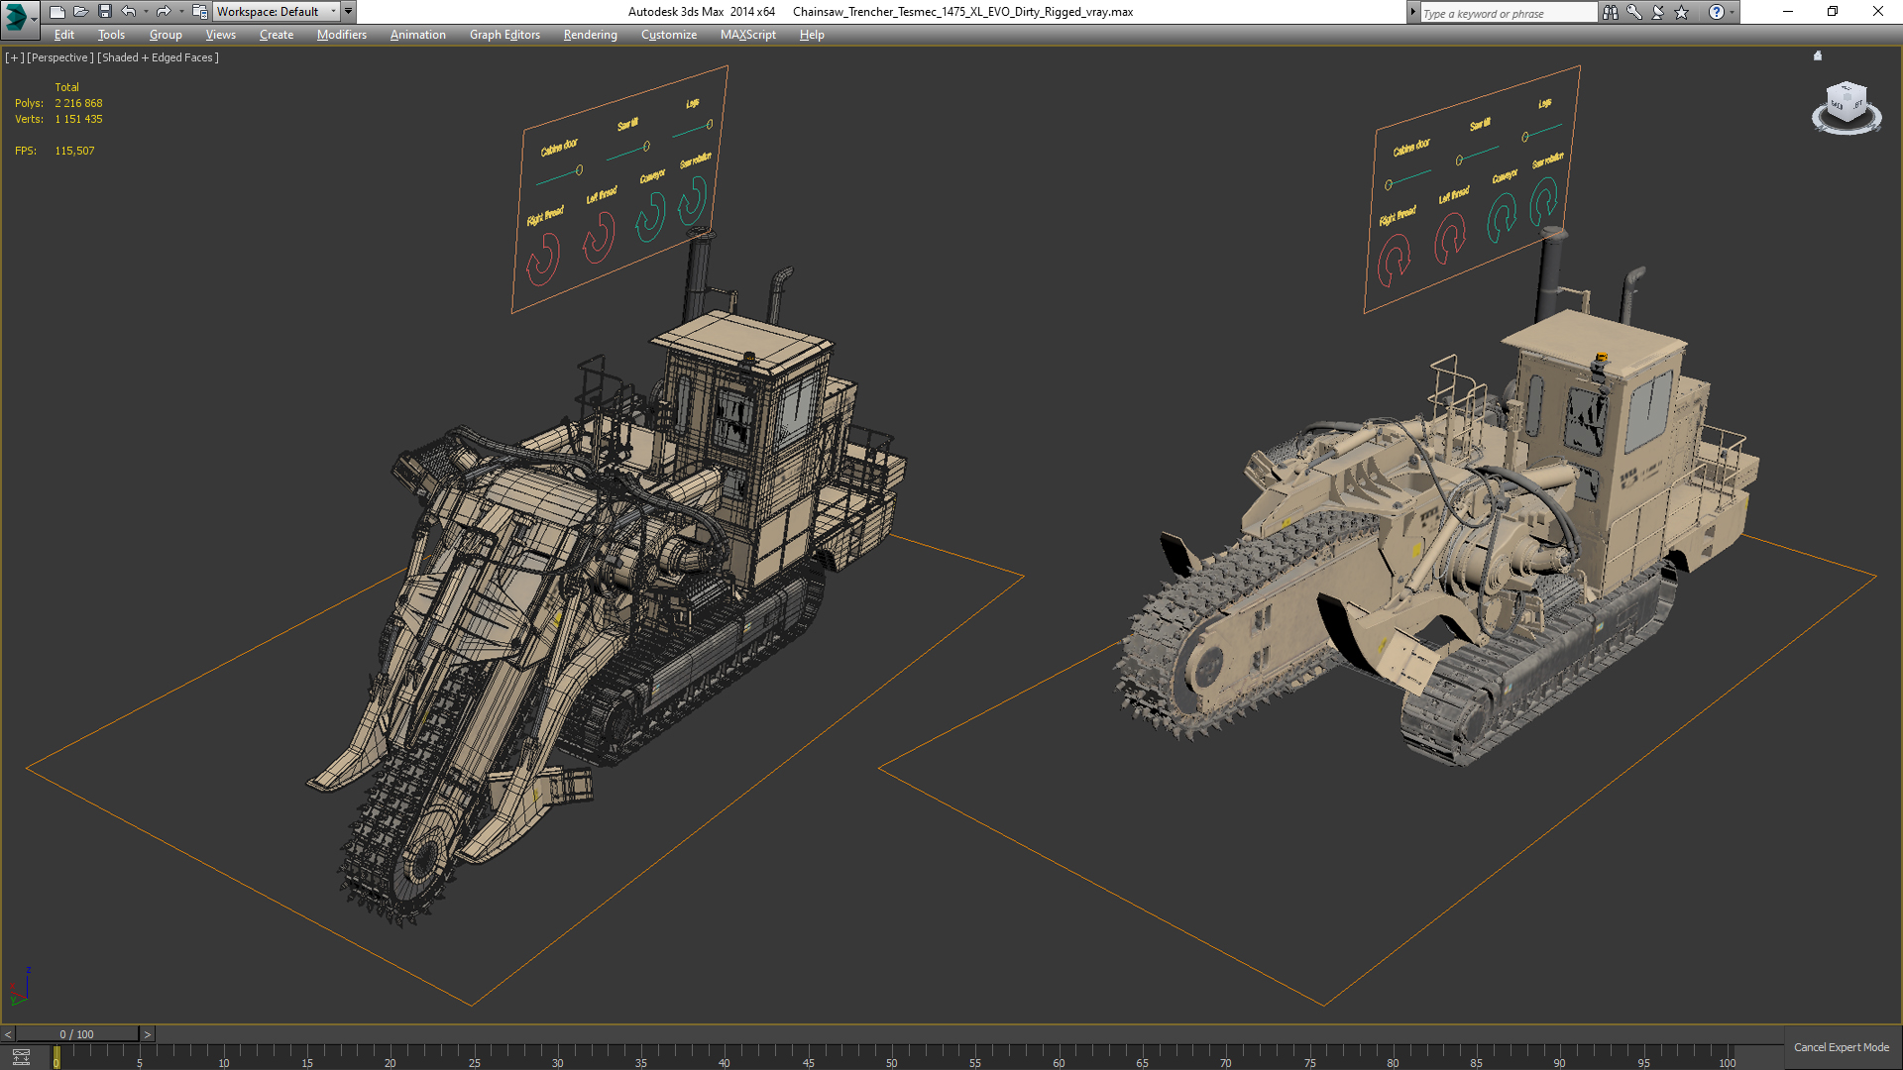
Task: Click frame 50 on the timeline ruler
Action: [x=892, y=1058]
